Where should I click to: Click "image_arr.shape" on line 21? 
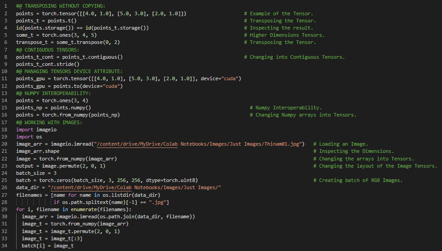coord(38,151)
